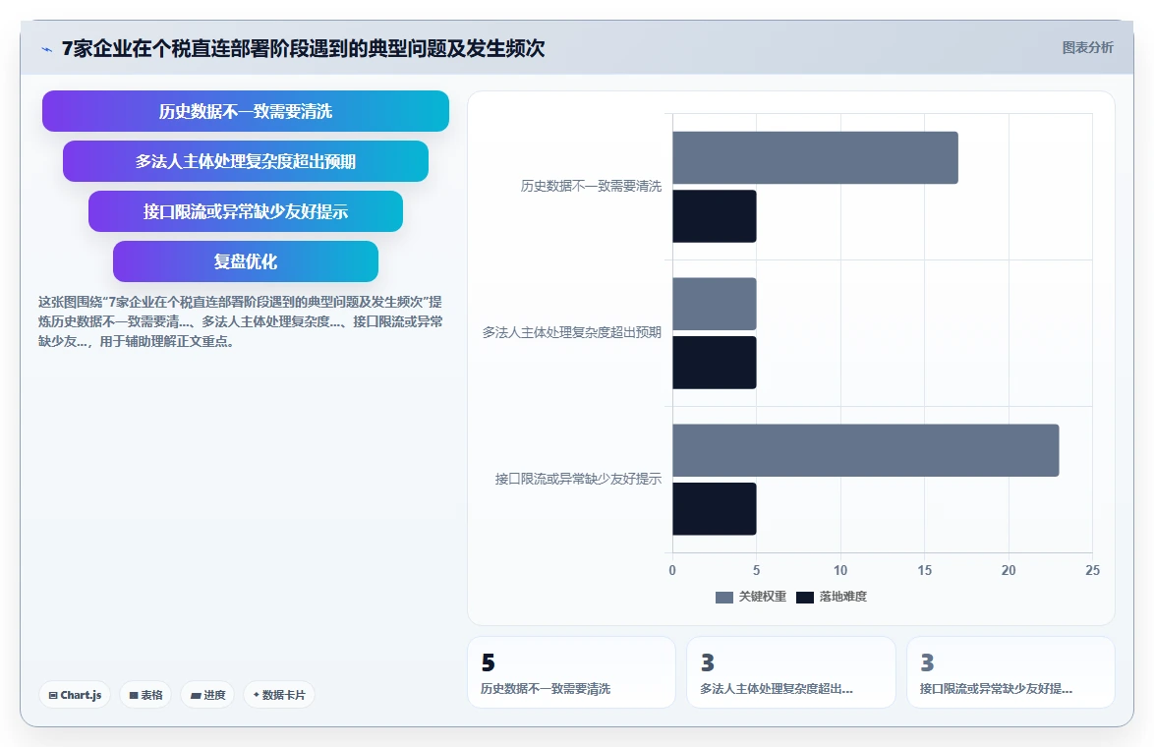
Task: Select the 接口限流或异常缺少友好提示 funnel pill
Action: pos(245,211)
